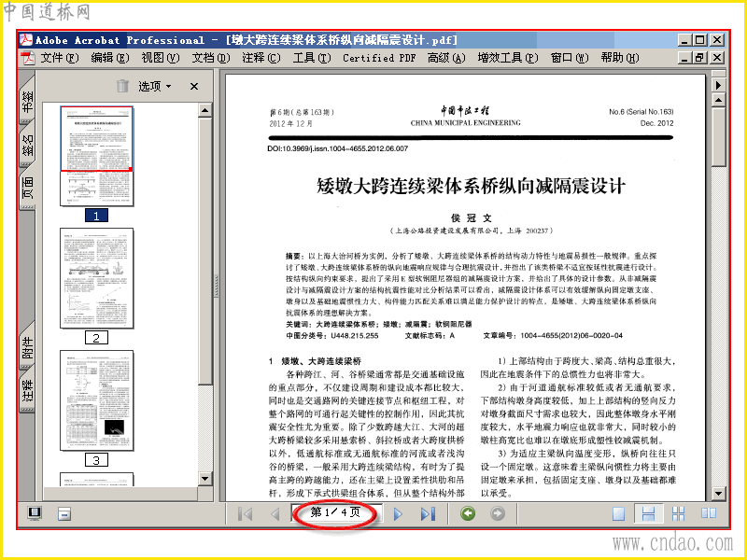Delete selected page with trash icon
Image resolution: width=747 pixels, height=560 pixels.
click(x=122, y=86)
